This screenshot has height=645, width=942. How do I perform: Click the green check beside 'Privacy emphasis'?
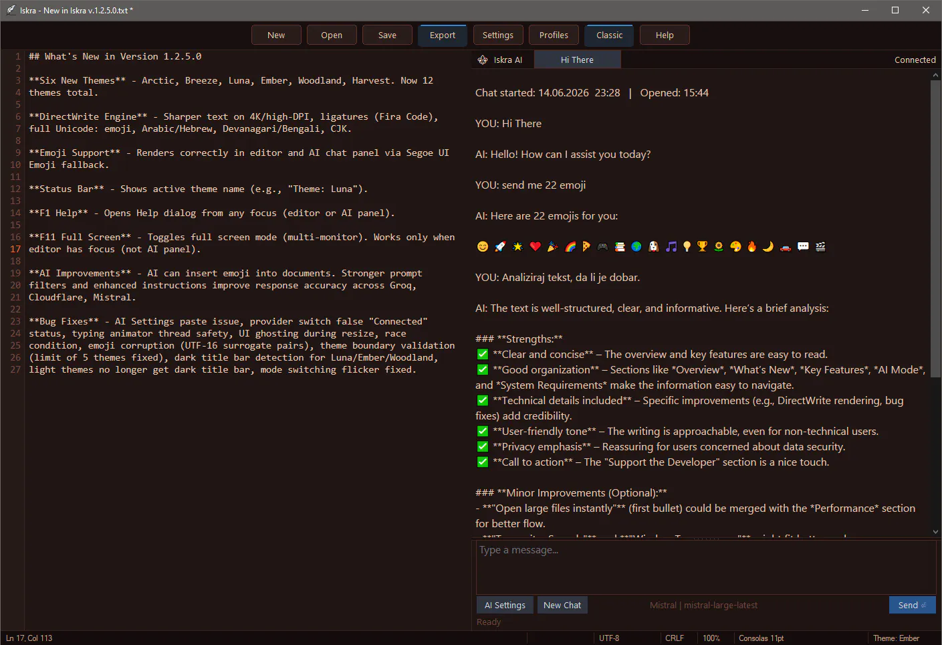tap(483, 446)
